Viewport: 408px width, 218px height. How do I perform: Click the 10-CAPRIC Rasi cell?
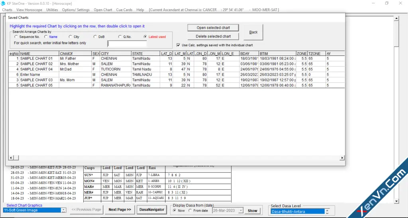pos(155,192)
